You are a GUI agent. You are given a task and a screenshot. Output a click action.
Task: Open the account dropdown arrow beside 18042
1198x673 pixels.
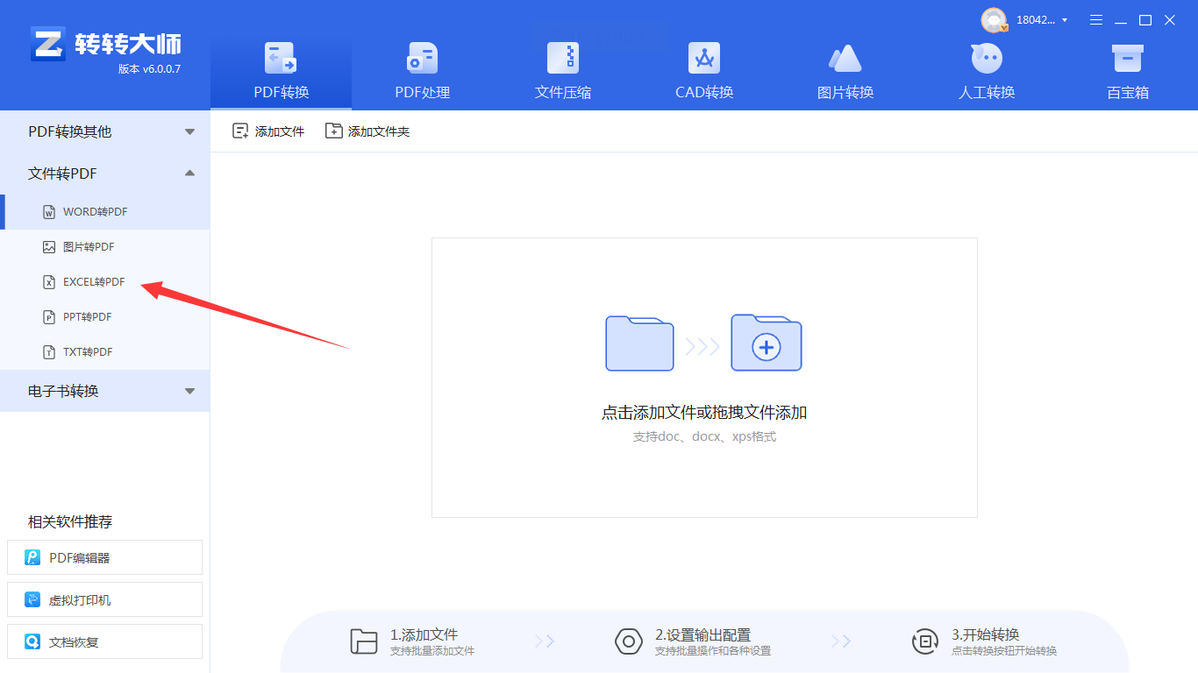[1065, 20]
